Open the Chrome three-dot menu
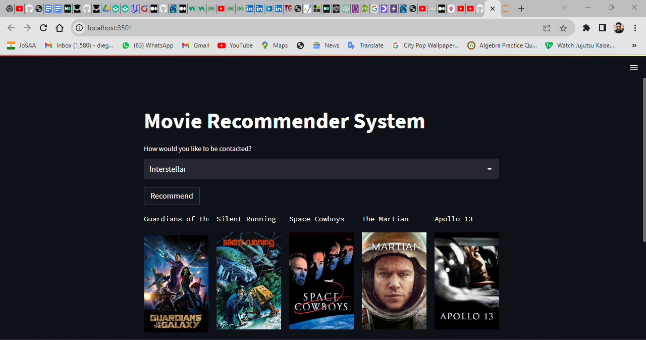Viewport: 646px width, 340px height. (x=635, y=28)
